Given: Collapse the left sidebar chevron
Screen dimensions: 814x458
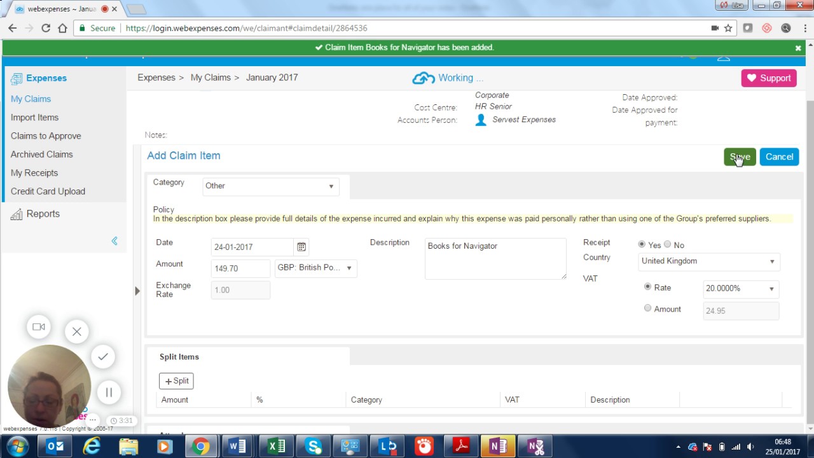Looking at the screenshot, I should point(114,241).
